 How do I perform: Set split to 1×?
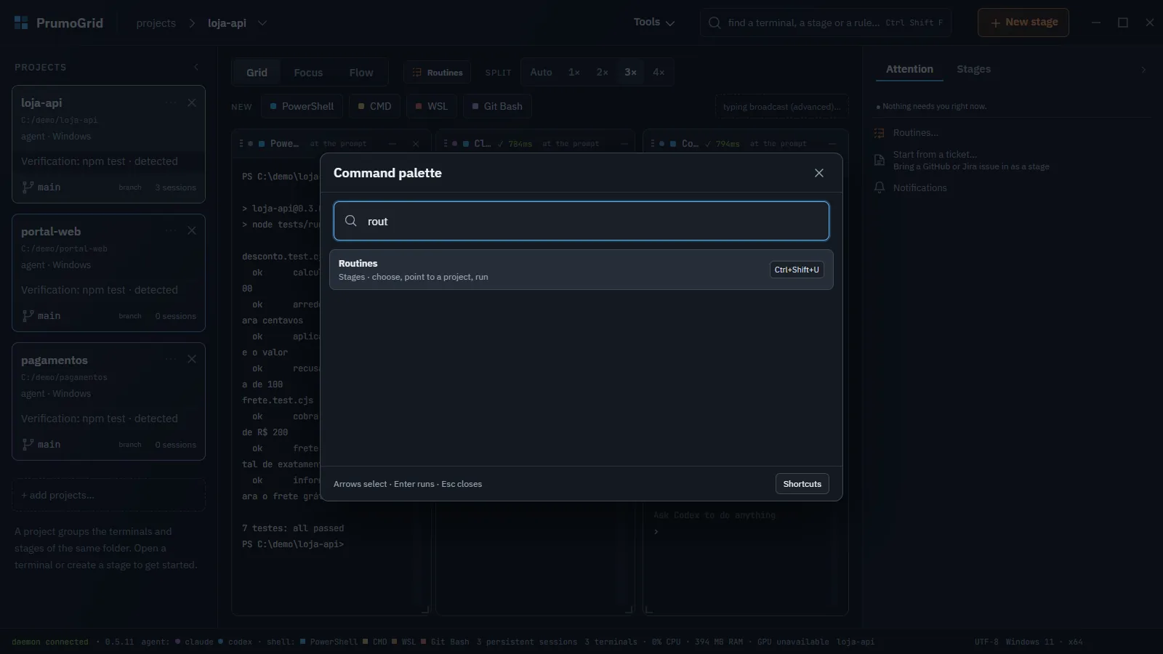tap(574, 73)
